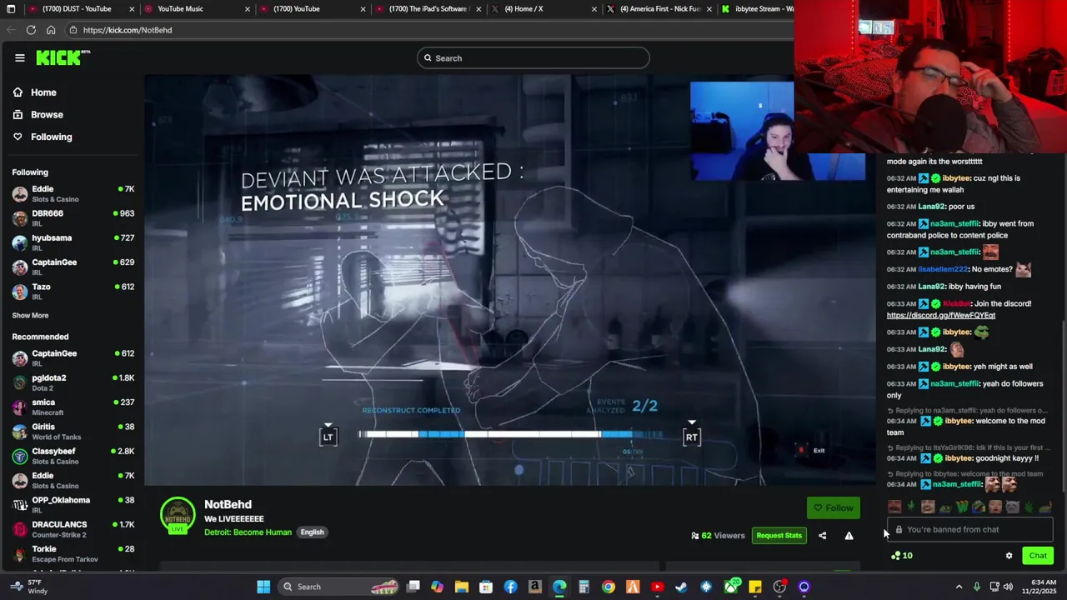Click the Kick search box
Viewport: 1067px width, 600px height.
[533, 58]
